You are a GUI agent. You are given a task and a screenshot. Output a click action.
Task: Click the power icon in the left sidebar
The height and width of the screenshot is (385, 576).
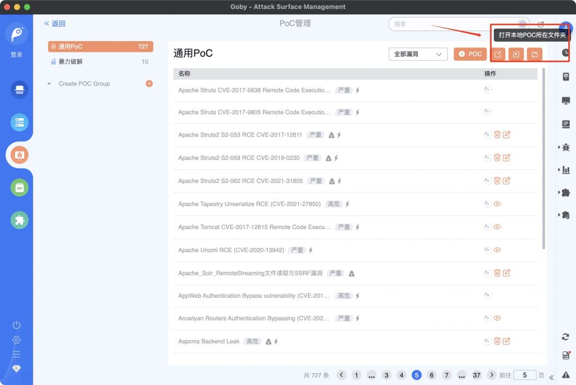point(16,325)
